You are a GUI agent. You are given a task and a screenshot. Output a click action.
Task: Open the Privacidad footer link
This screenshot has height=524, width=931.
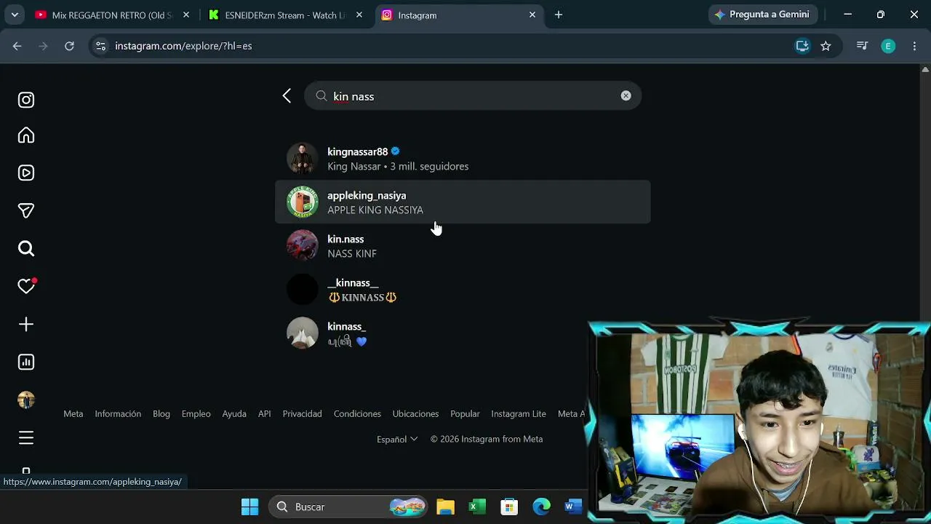(x=302, y=414)
